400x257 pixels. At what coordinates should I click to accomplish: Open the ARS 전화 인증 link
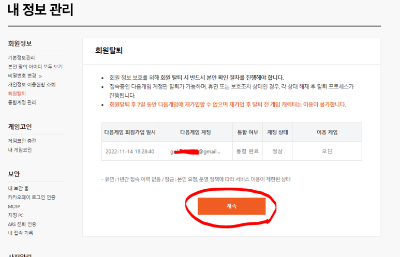coord(22,224)
